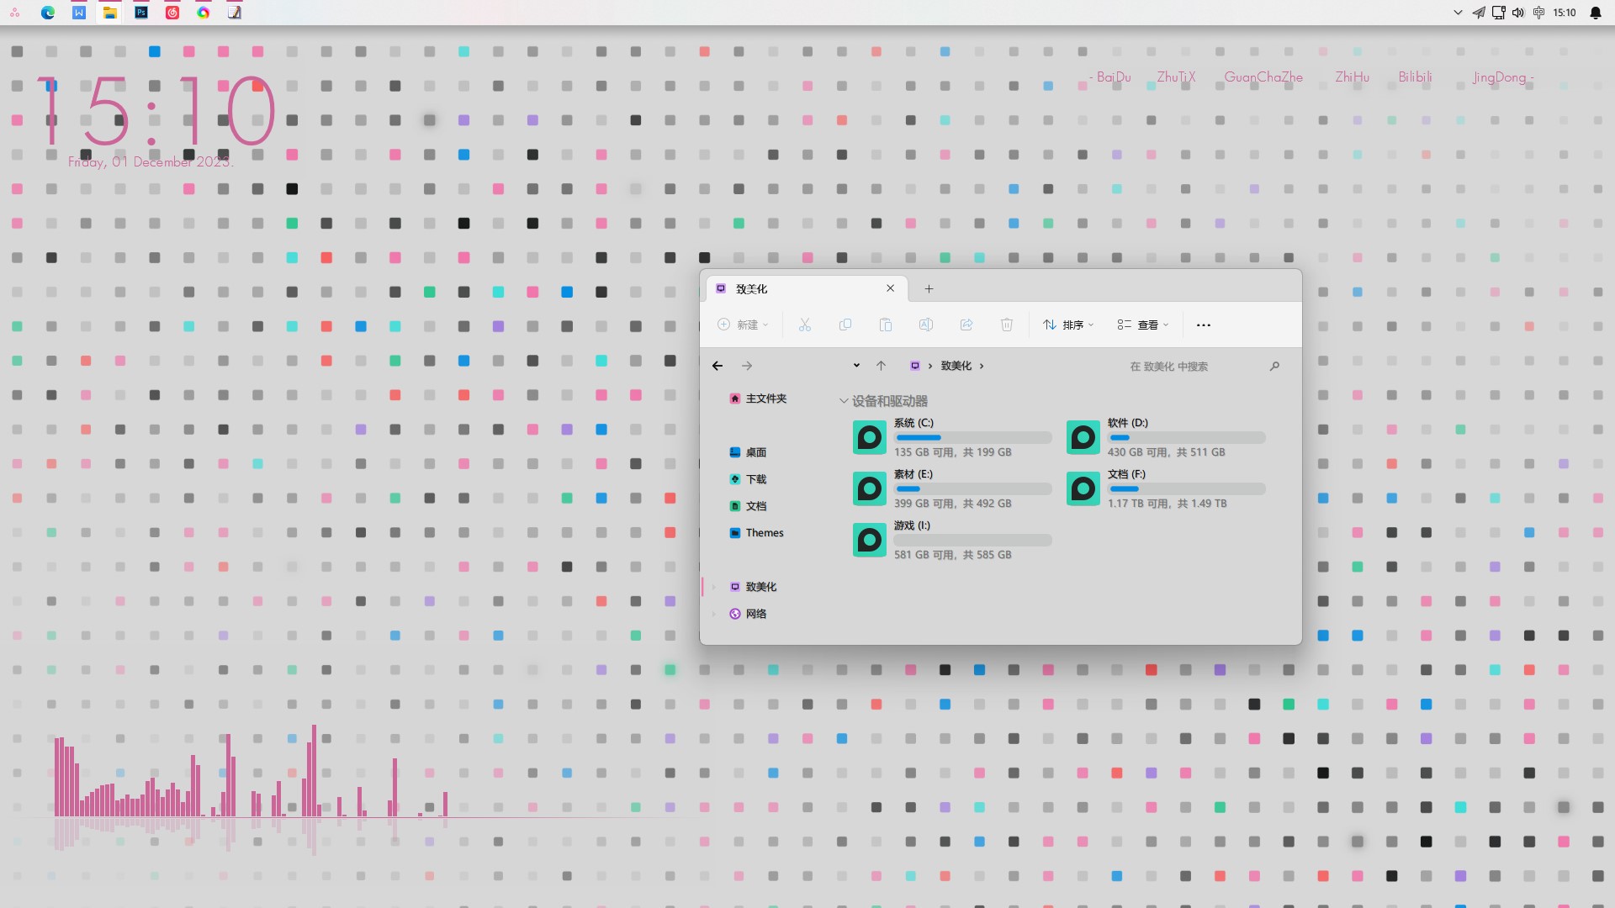The height and width of the screenshot is (908, 1615).
Task: Open the ZhiHu desktop shortcut
Action: (1352, 77)
